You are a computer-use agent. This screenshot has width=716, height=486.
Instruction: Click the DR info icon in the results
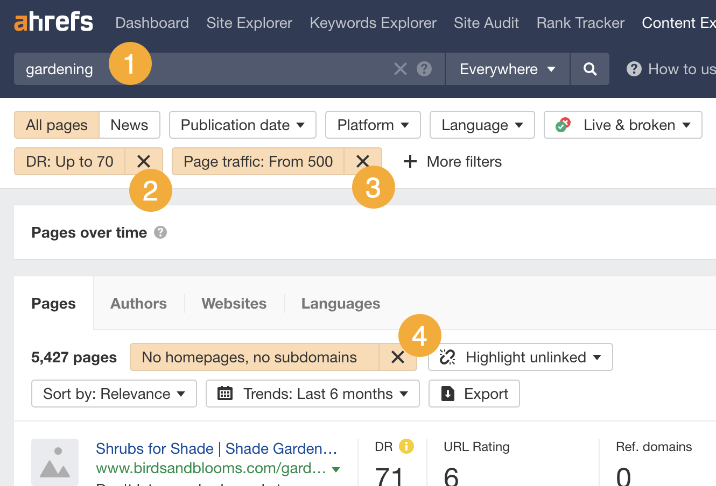point(408,447)
